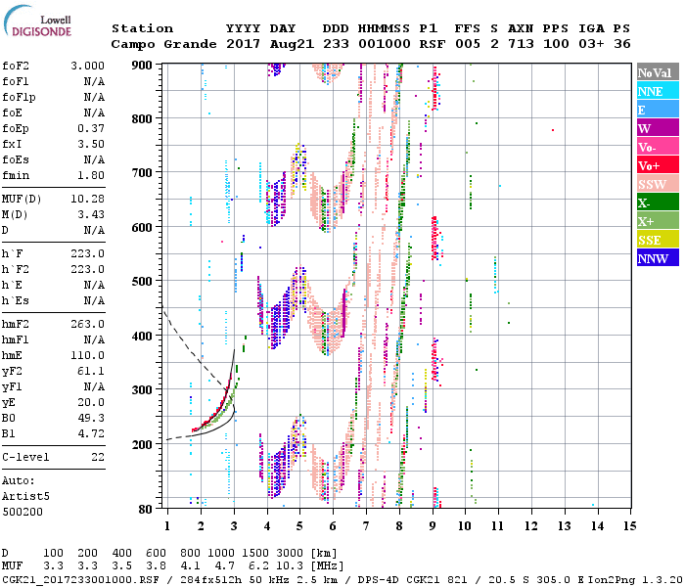Click the foF2 value 3.000
This screenshot has width=685, height=587.
point(86,65)
